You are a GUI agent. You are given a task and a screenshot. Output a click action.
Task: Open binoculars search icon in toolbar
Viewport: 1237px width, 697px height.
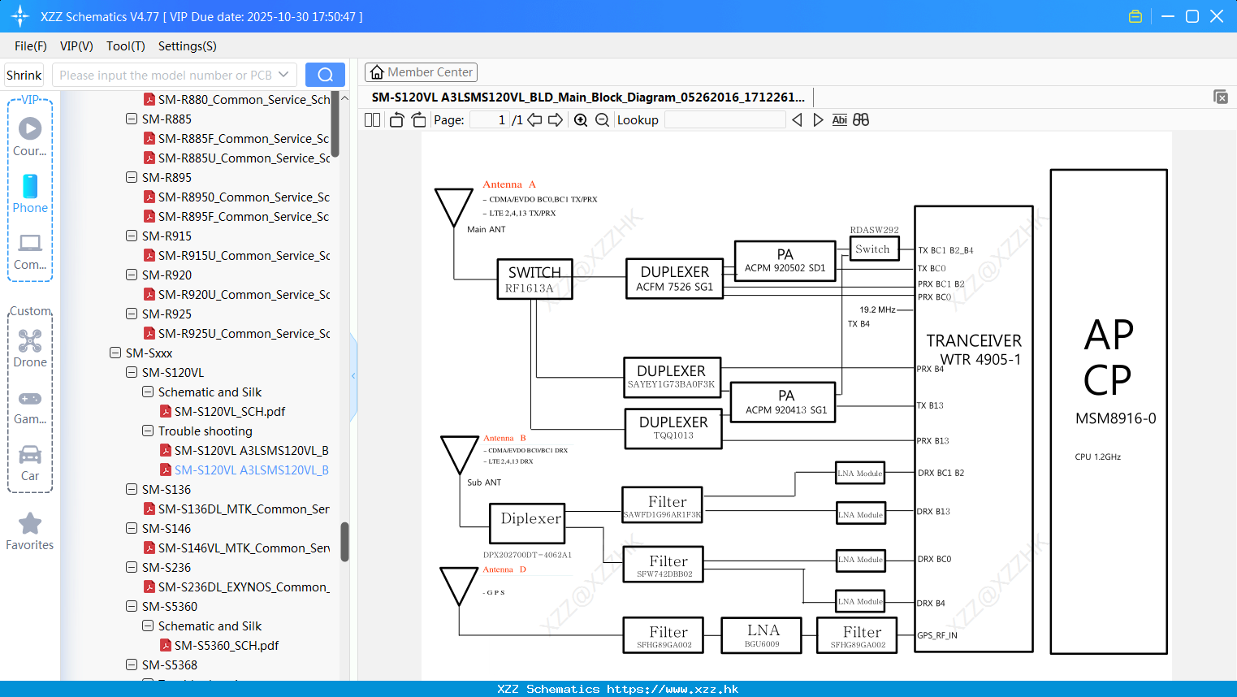coord(861,120)
